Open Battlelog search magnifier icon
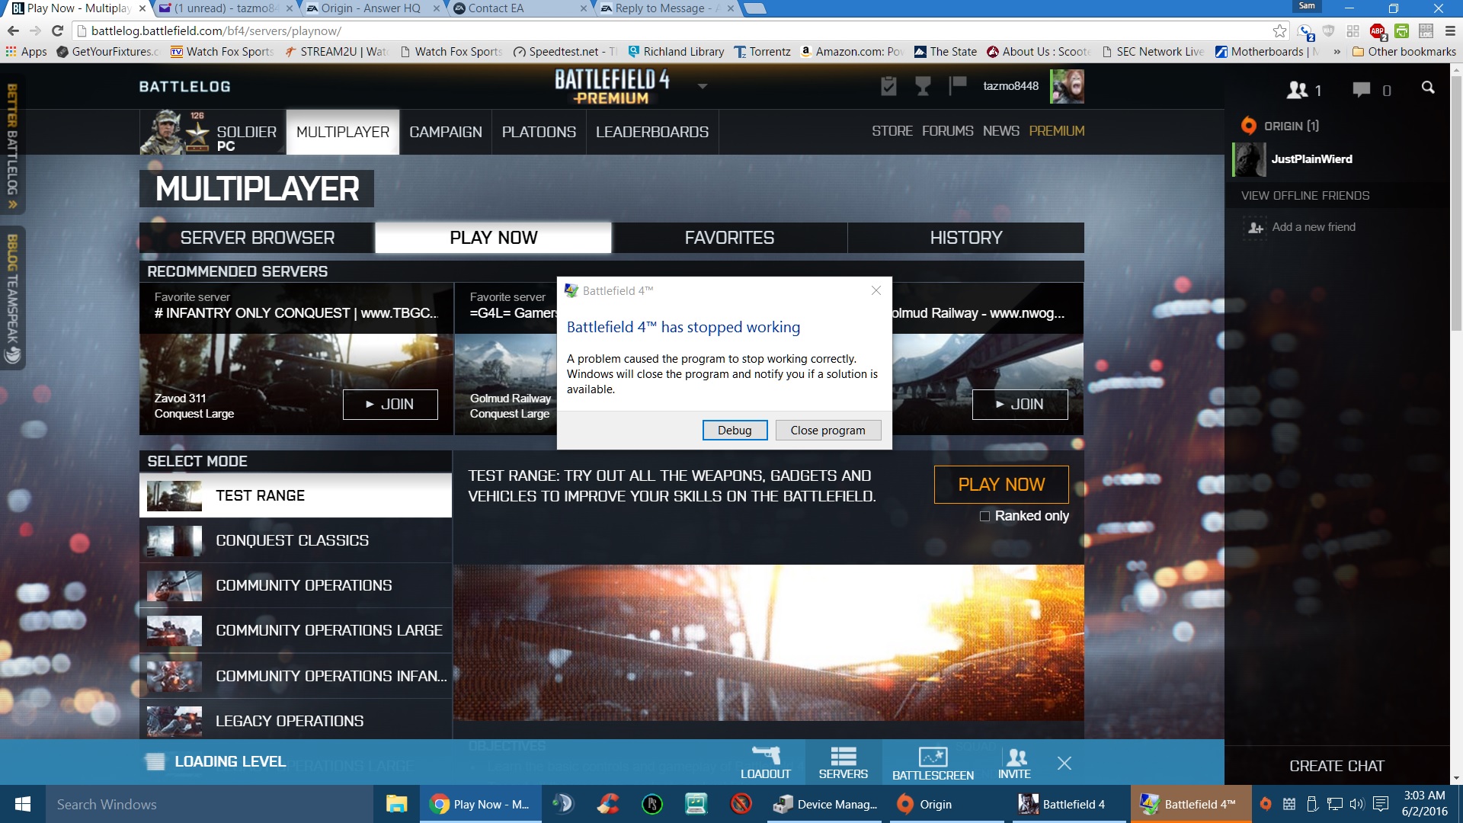The width and height of the screenshot is (1463, 823). pyautogui.click(x=1428, y=88)
